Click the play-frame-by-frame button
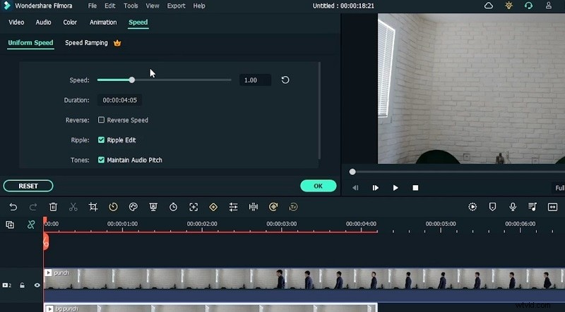This screenshot has width=565, height=312. 375,187
